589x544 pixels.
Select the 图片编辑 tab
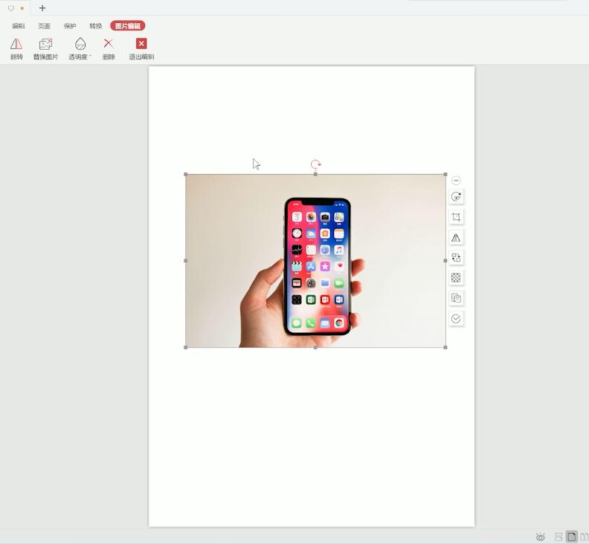click(x=128, y=26)
